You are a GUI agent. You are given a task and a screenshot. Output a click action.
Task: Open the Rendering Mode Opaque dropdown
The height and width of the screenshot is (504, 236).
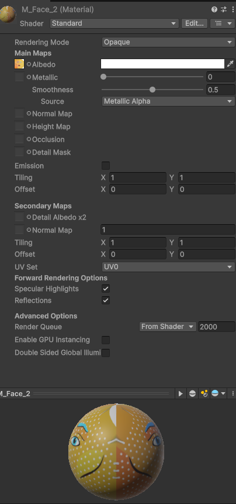click(168, 42)
